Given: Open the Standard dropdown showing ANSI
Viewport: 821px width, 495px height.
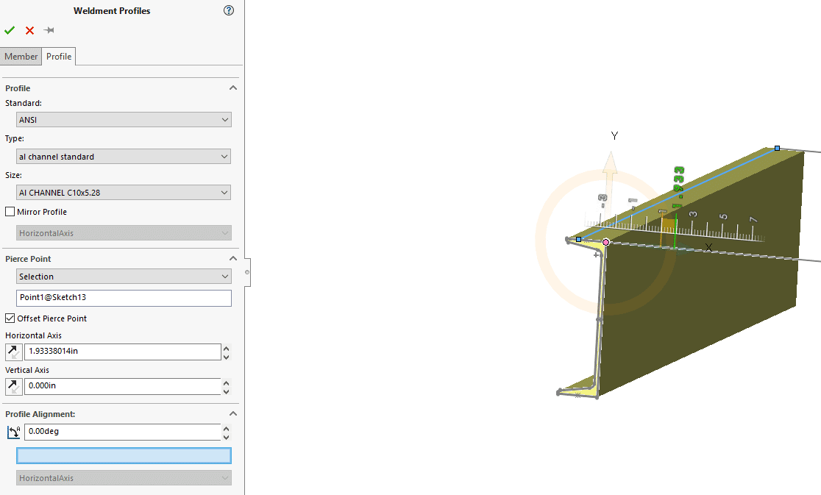Looking at the screenshot, I should pyautogui.click(x=124, y=120).
